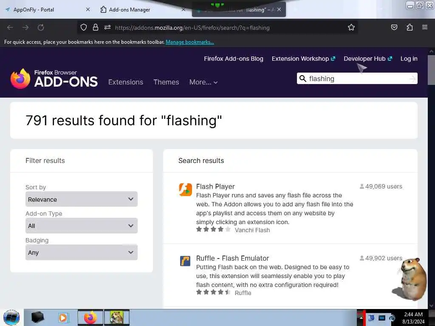Open the Extension Workshop link
The height and width of the screenshot is (326, 435).
click(303, 59)
